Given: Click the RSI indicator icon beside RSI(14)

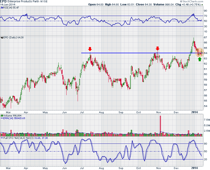Looking at the screenshot, I should click(x=2, y=8).
